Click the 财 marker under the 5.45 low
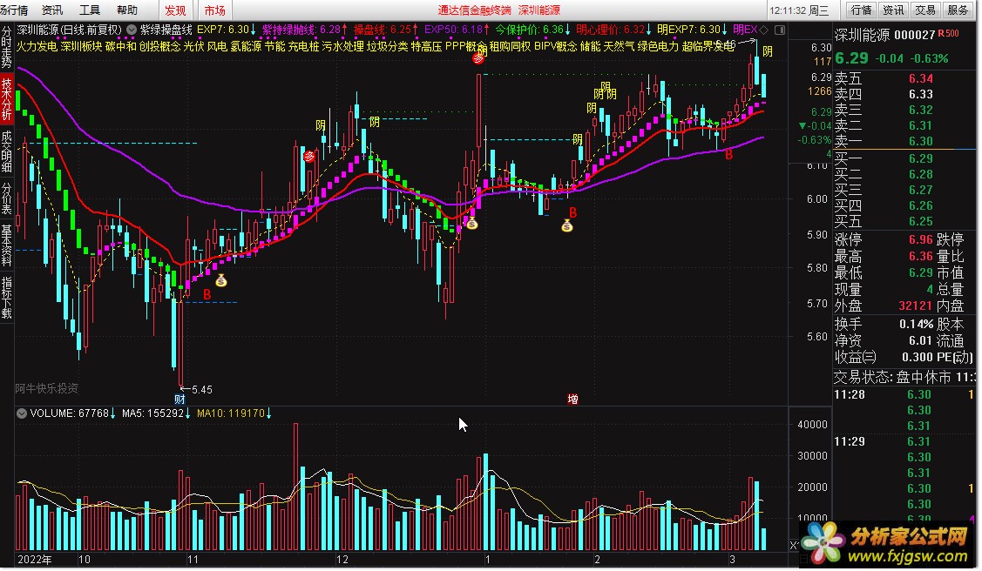Image resolution: width=982 pixels, height=571 pixels. pos(179,399)
